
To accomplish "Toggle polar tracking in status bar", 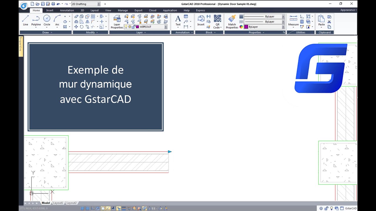I will tap(98, 208).
